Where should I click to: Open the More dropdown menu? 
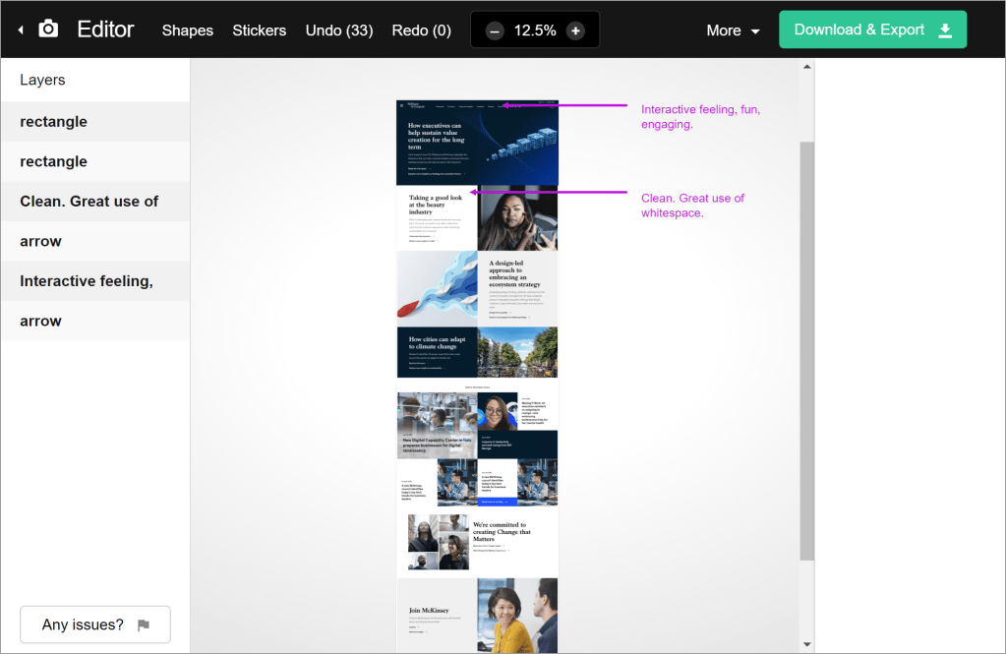(x=733, y=30)
